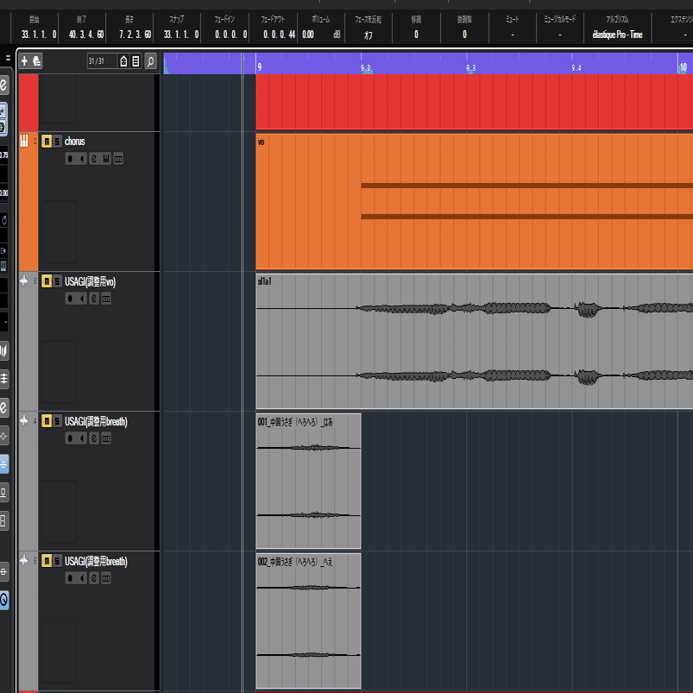Screen dimensions: 693x693
Task: Select the 002_中国うさぎ breath clip
Action: pyautogui.click(x=308, y=621)
